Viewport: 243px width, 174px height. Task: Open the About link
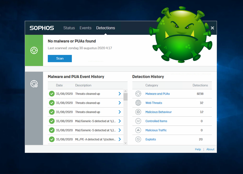pyautogui.click(x=210, y=149)
